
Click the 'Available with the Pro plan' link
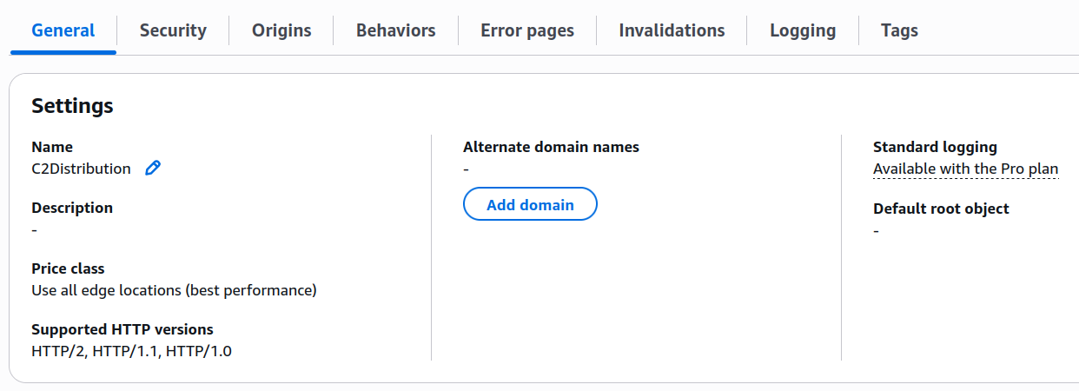pyautogui.click(x=965, y=169)
